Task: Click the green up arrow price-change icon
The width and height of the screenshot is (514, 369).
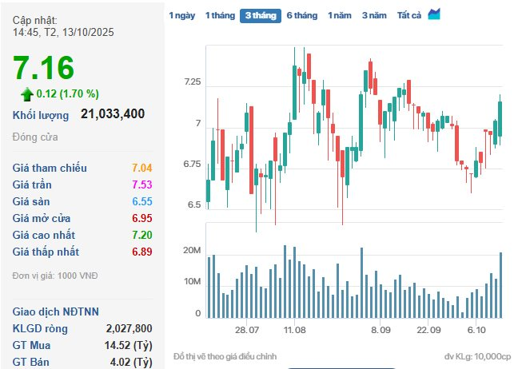Action: [x=27, y=93]
